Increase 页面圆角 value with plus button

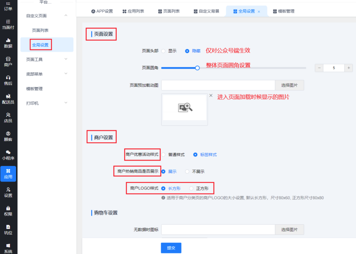pos(349,68)
